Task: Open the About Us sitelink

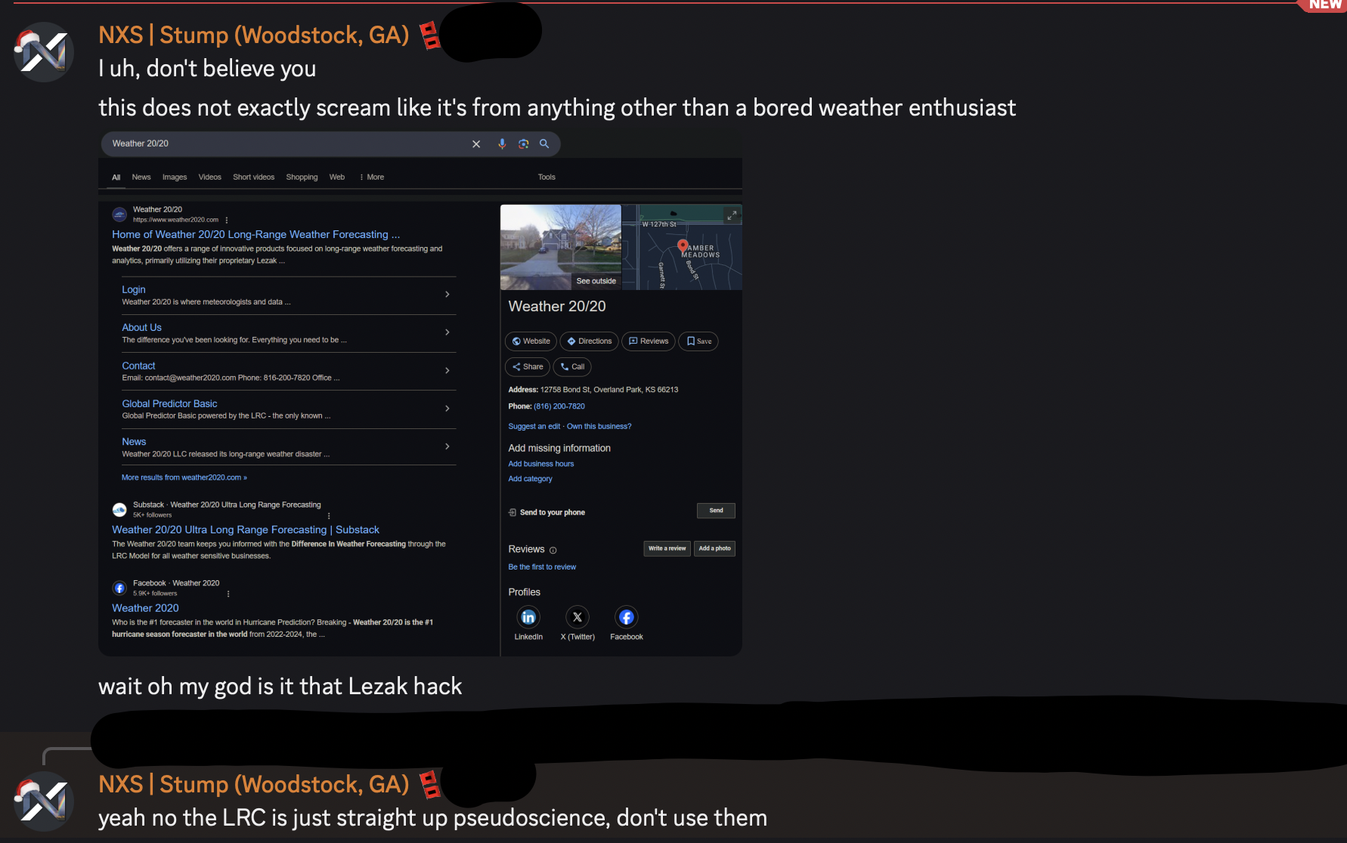Action: click(x=142, y=328)
